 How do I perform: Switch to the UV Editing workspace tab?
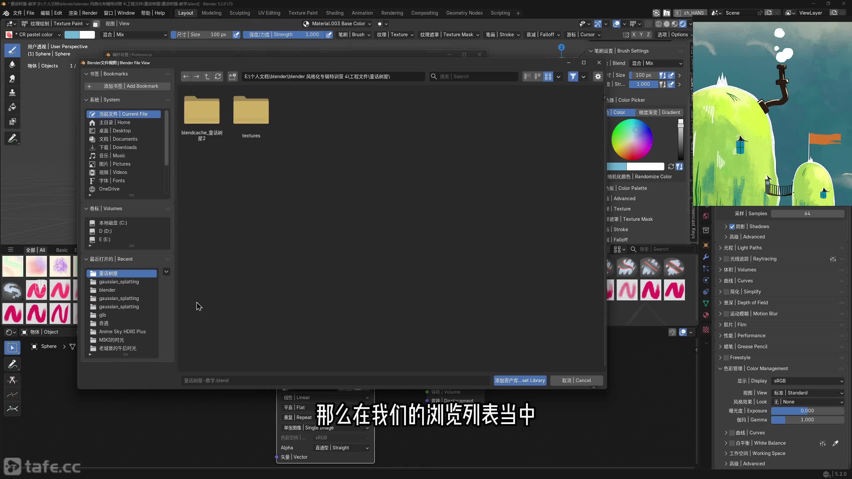tap(269, 13)
